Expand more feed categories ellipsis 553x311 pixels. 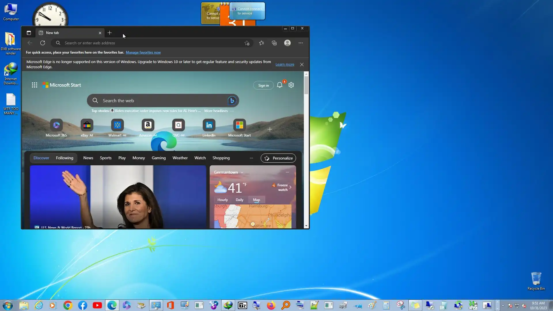pos(251,158)
